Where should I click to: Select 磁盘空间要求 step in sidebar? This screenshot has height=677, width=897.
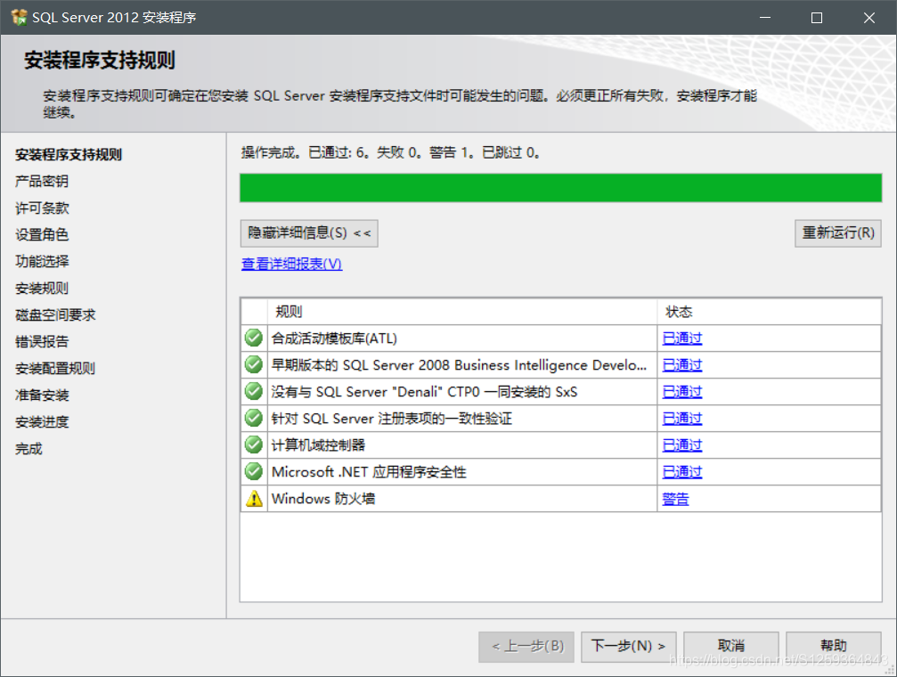[55, 314]
